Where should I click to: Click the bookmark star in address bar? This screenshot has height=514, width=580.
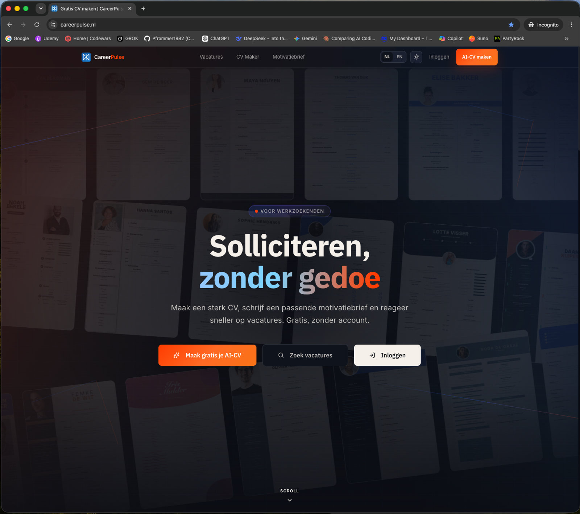[511, 25]
